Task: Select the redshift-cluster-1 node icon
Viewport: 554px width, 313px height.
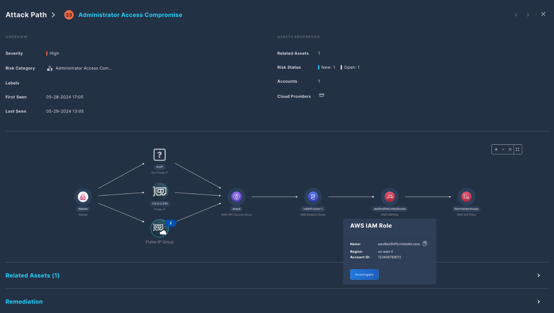Action: (x=313, y=197)
